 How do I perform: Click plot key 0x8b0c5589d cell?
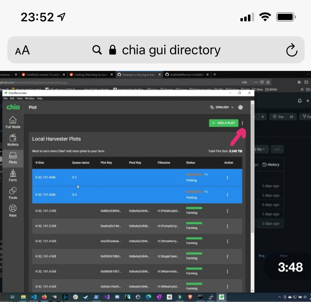(x=111, y=211)
